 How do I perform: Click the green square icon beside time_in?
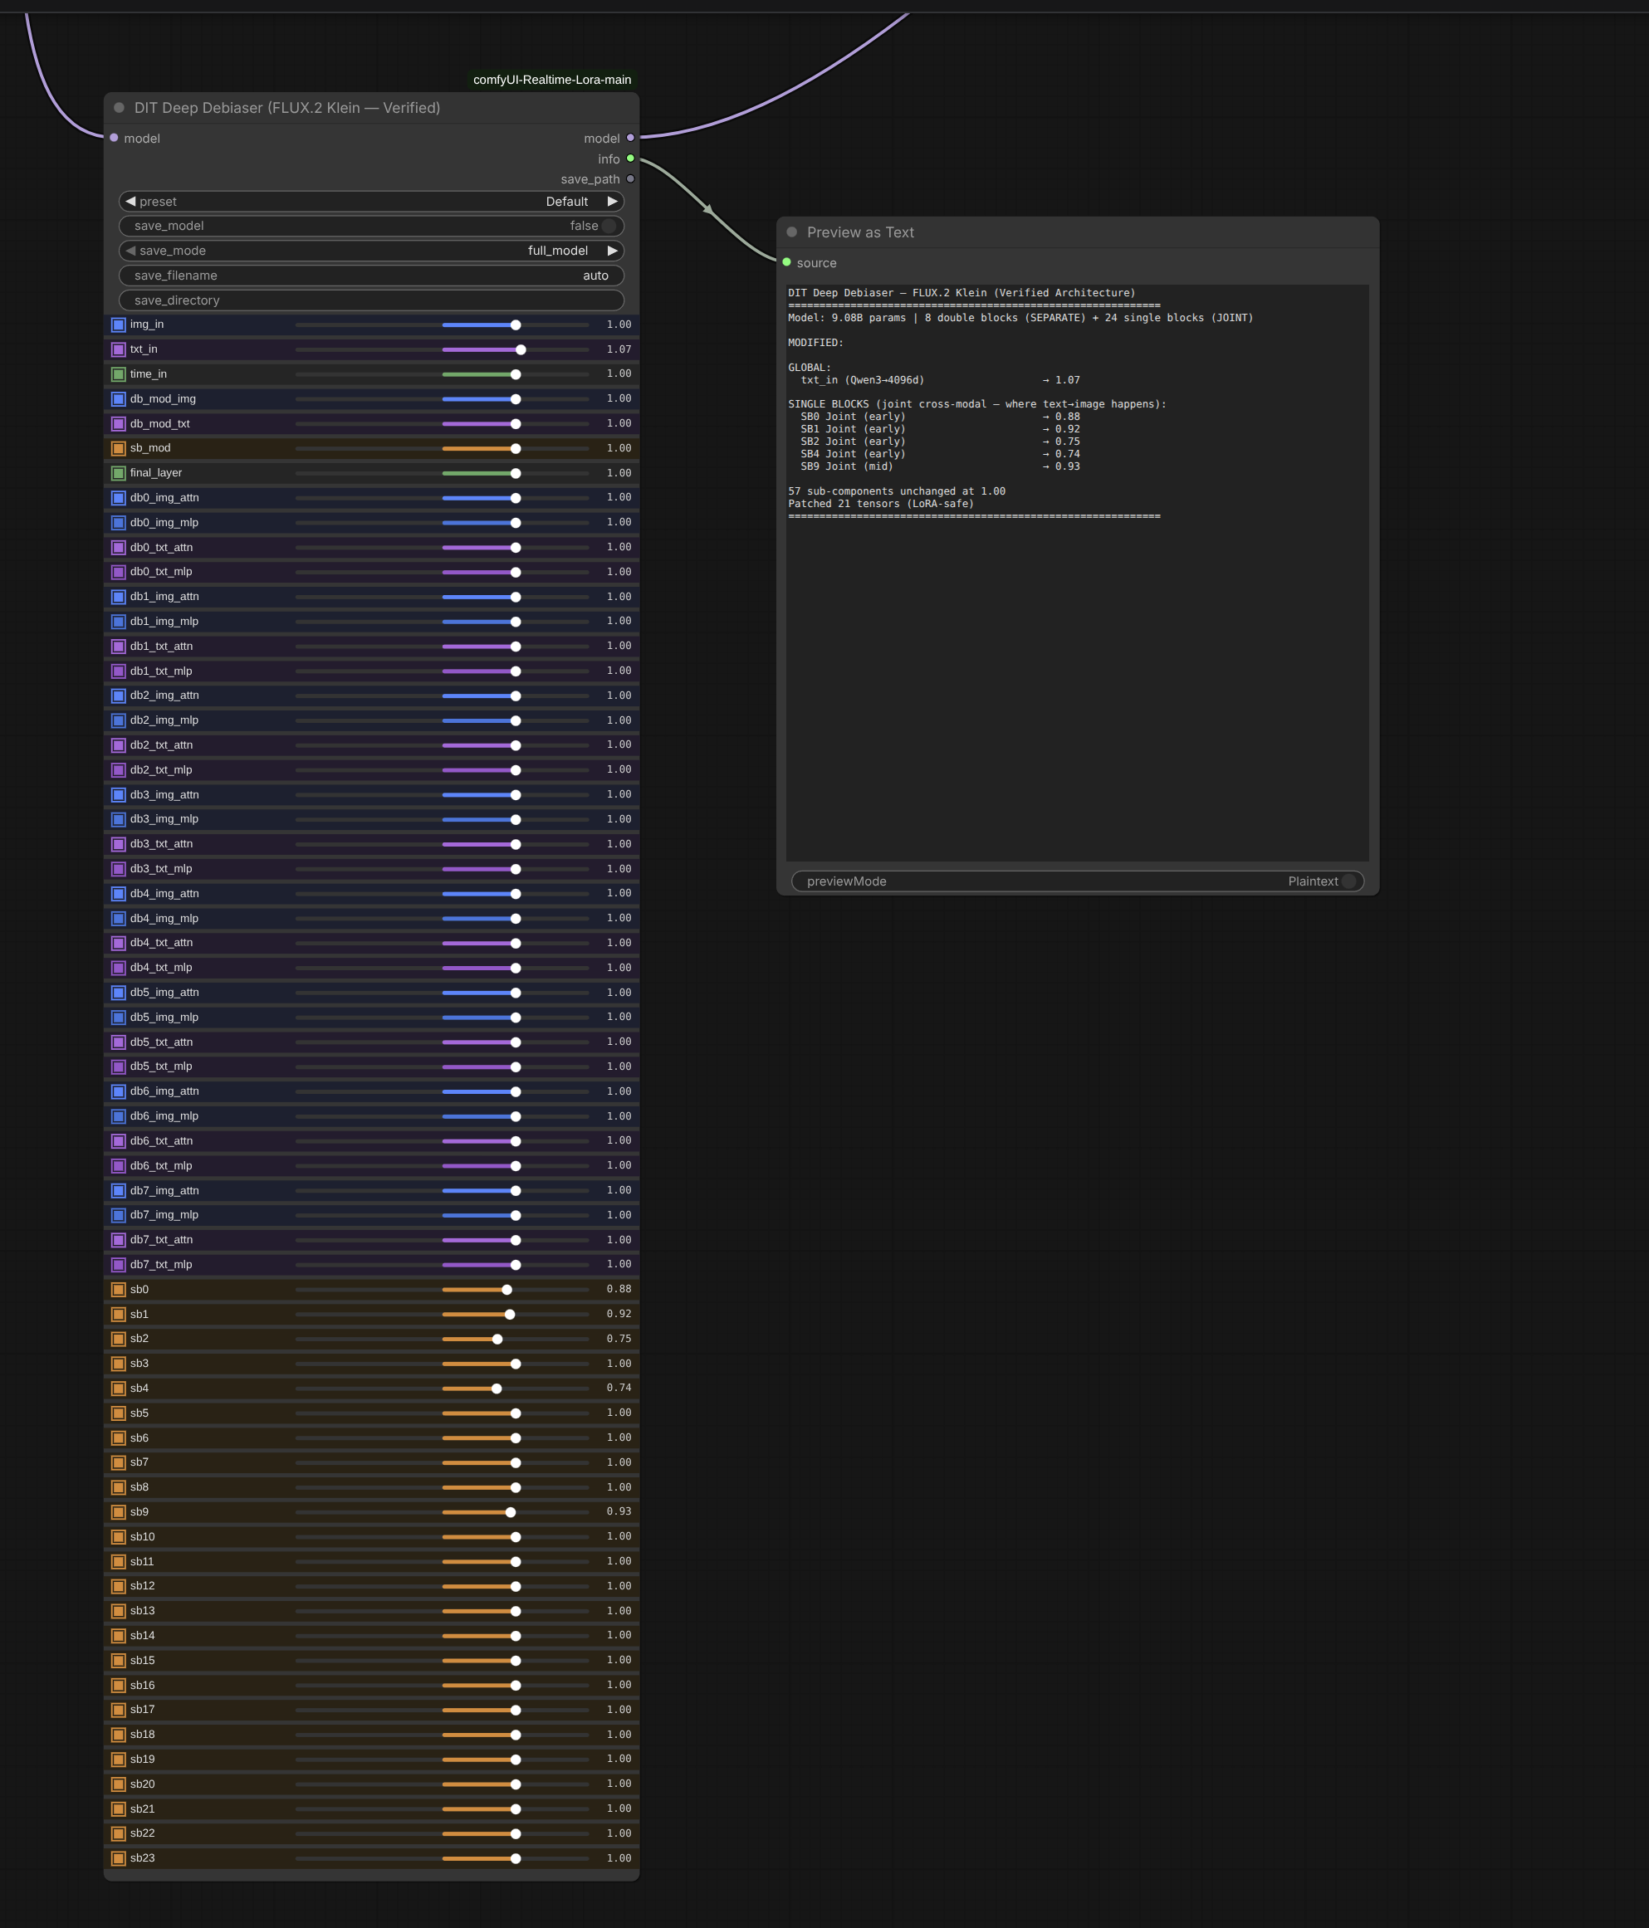[x=118, y=374]
